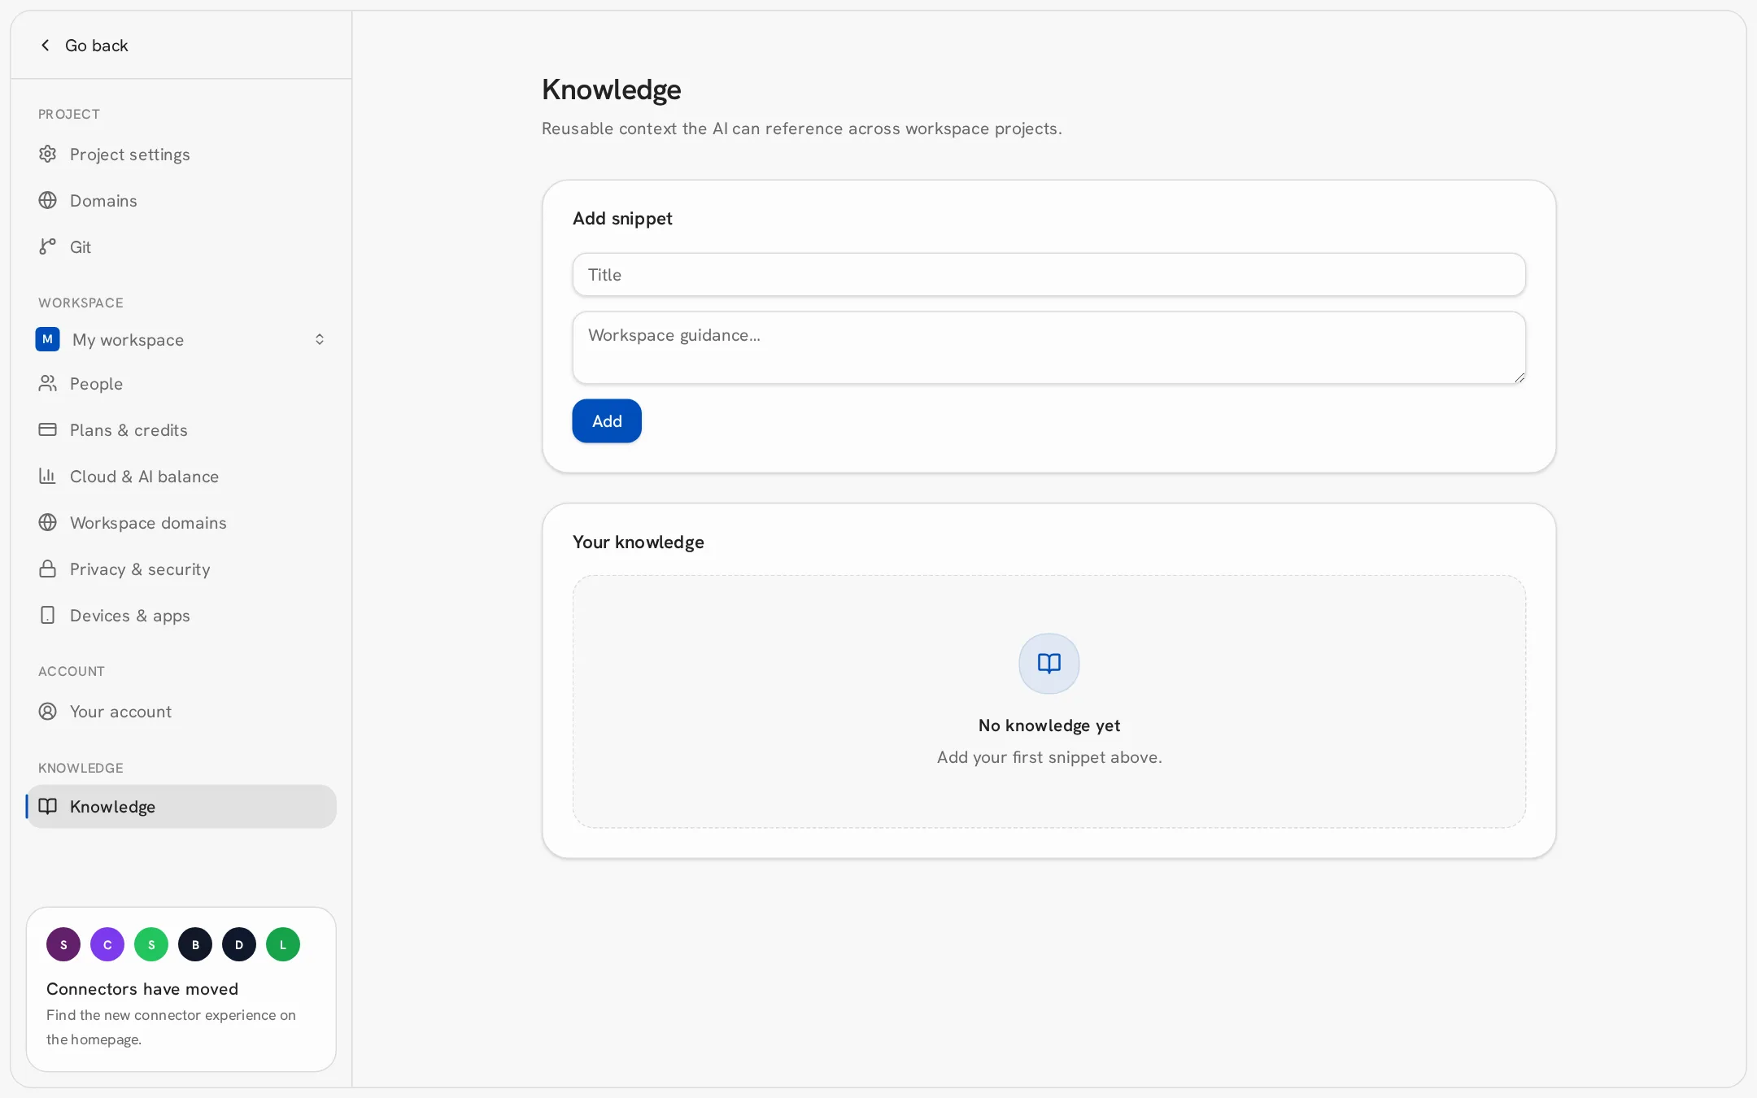
Task: Open Plans & credits
Action: click(x=181, y=429)
